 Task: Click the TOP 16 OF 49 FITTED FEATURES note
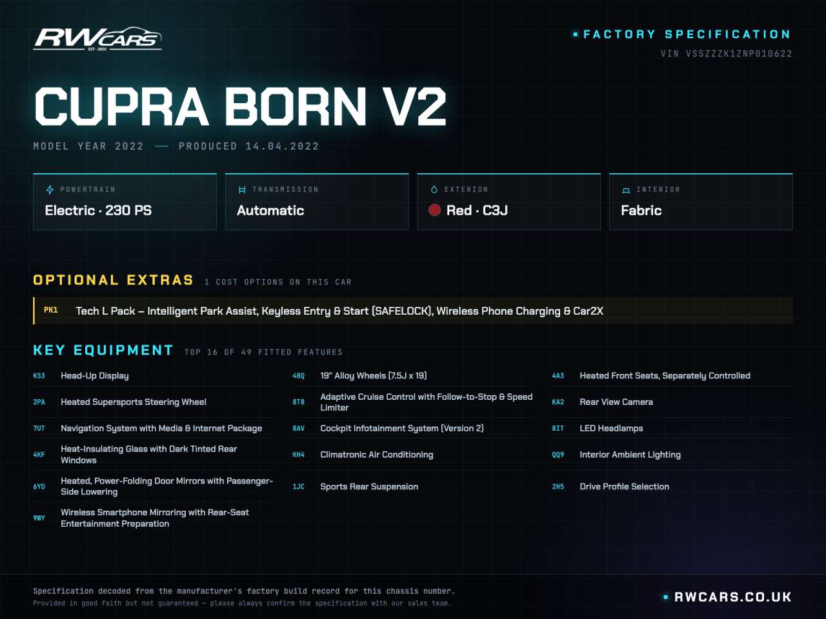[x=263, y=352]
